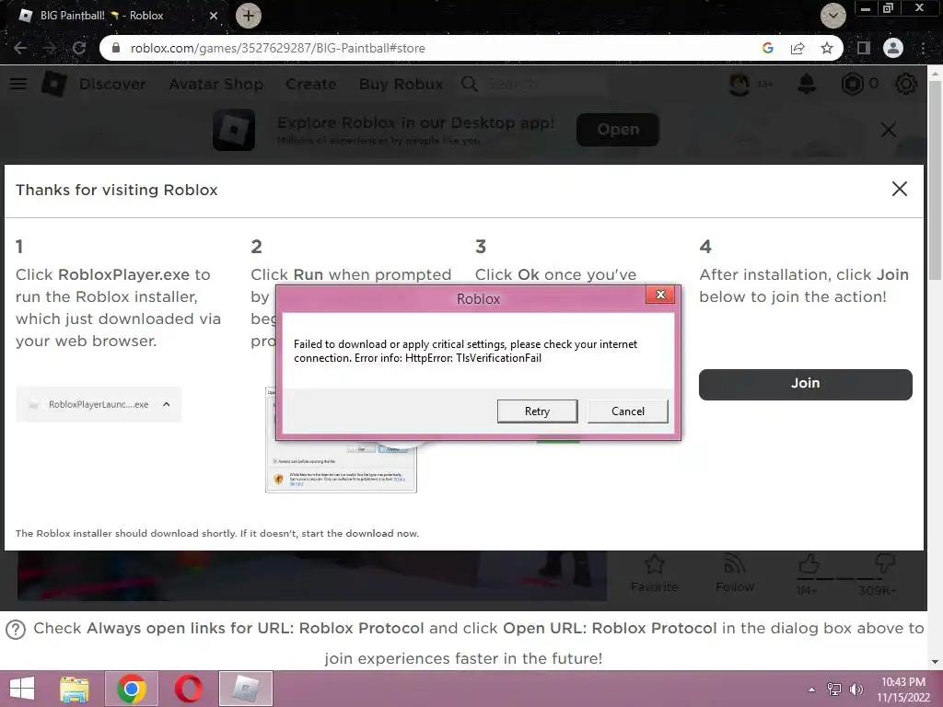The width and height of the screenshot is (943, 707).
Task: Open Chrome three-dot menu
Action: click(x=923, y=48)
